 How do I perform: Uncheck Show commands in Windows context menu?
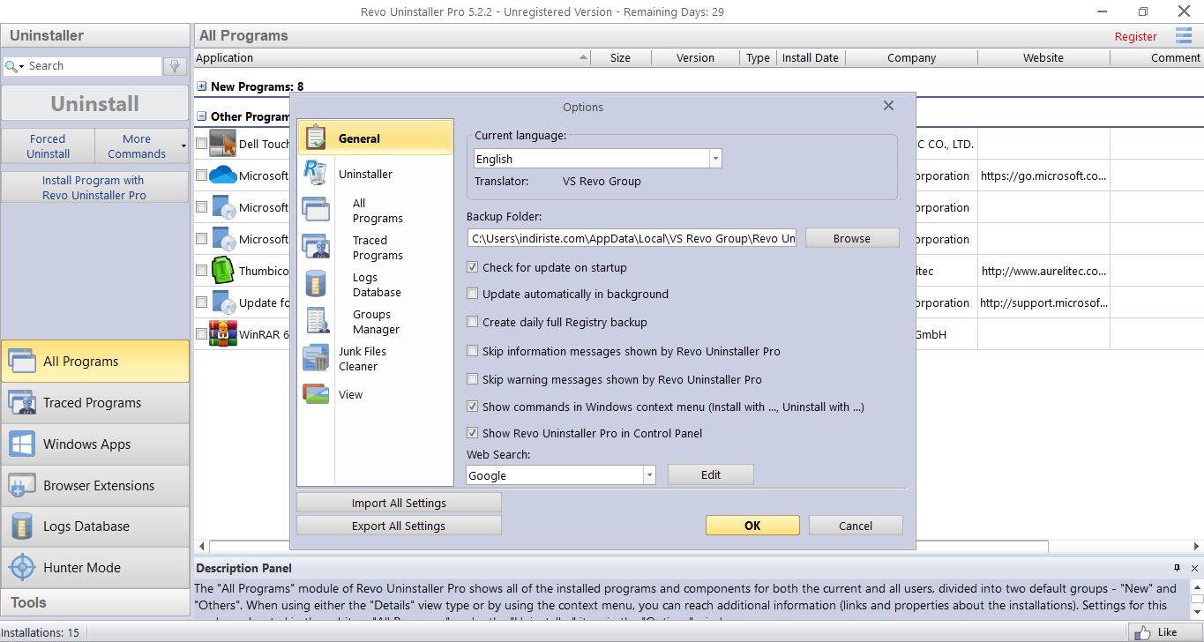click(473, 407)
